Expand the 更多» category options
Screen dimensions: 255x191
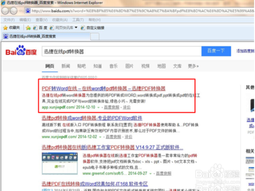point(193,66)
